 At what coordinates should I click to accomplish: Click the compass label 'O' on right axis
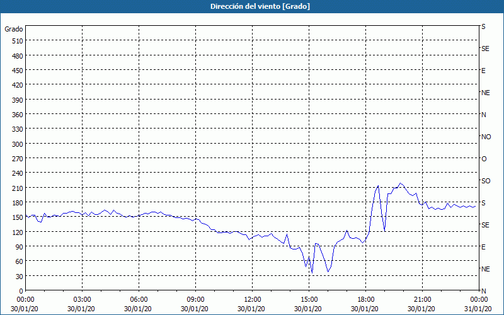[x=484, y=159]
